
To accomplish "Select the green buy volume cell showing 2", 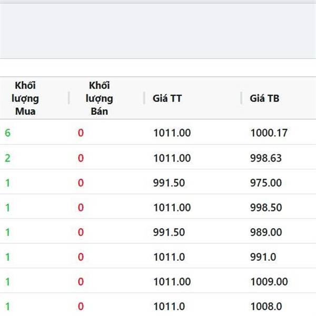I will click(x=8, y=158).
